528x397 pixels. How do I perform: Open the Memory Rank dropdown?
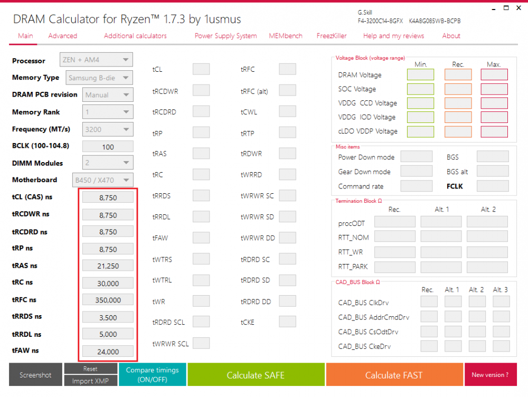pyautogui.click(x=108, y=111)
